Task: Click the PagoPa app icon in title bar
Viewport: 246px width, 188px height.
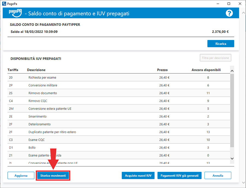Action: (x=3, y=4)
